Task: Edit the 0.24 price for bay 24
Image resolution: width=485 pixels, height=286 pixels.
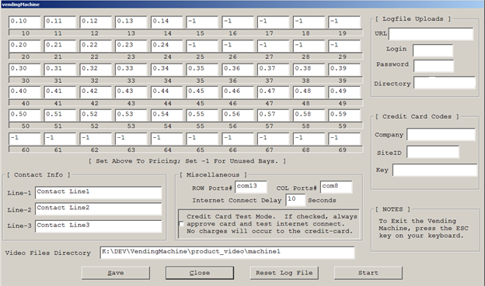Action: (x=166, y=46)
